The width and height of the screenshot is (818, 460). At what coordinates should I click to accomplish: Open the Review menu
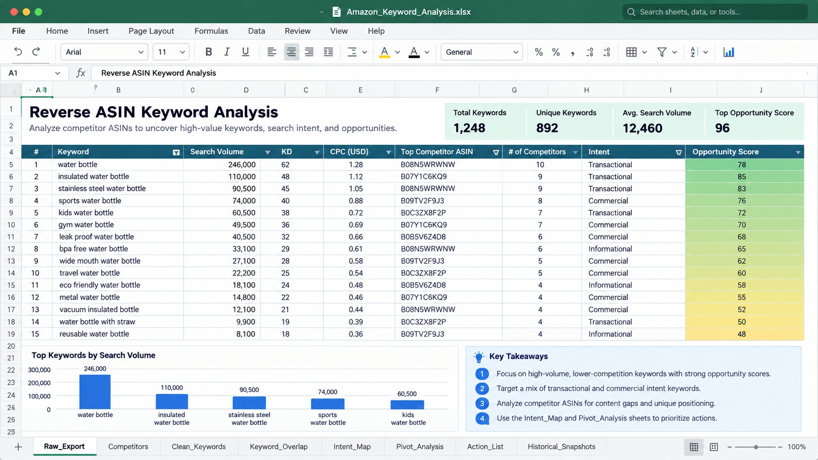point(297,31)
